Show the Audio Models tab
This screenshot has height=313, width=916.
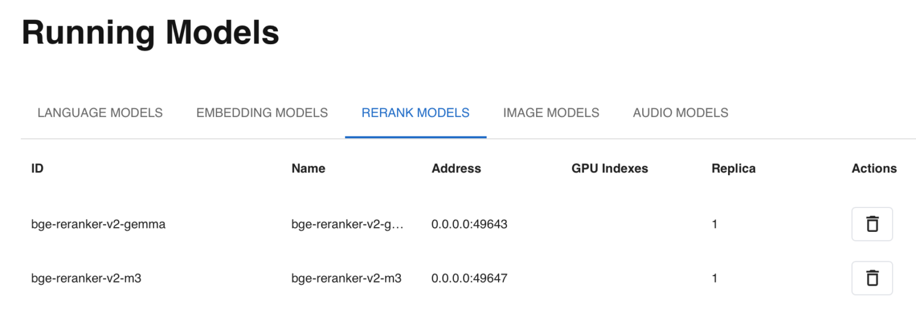[x=680, y=113]
